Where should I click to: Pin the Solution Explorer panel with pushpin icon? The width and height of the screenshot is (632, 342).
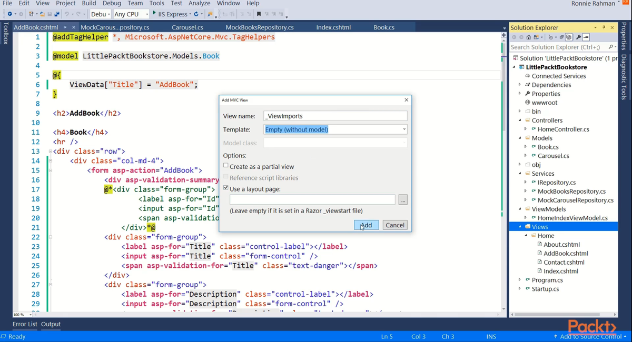click(604, 27)
